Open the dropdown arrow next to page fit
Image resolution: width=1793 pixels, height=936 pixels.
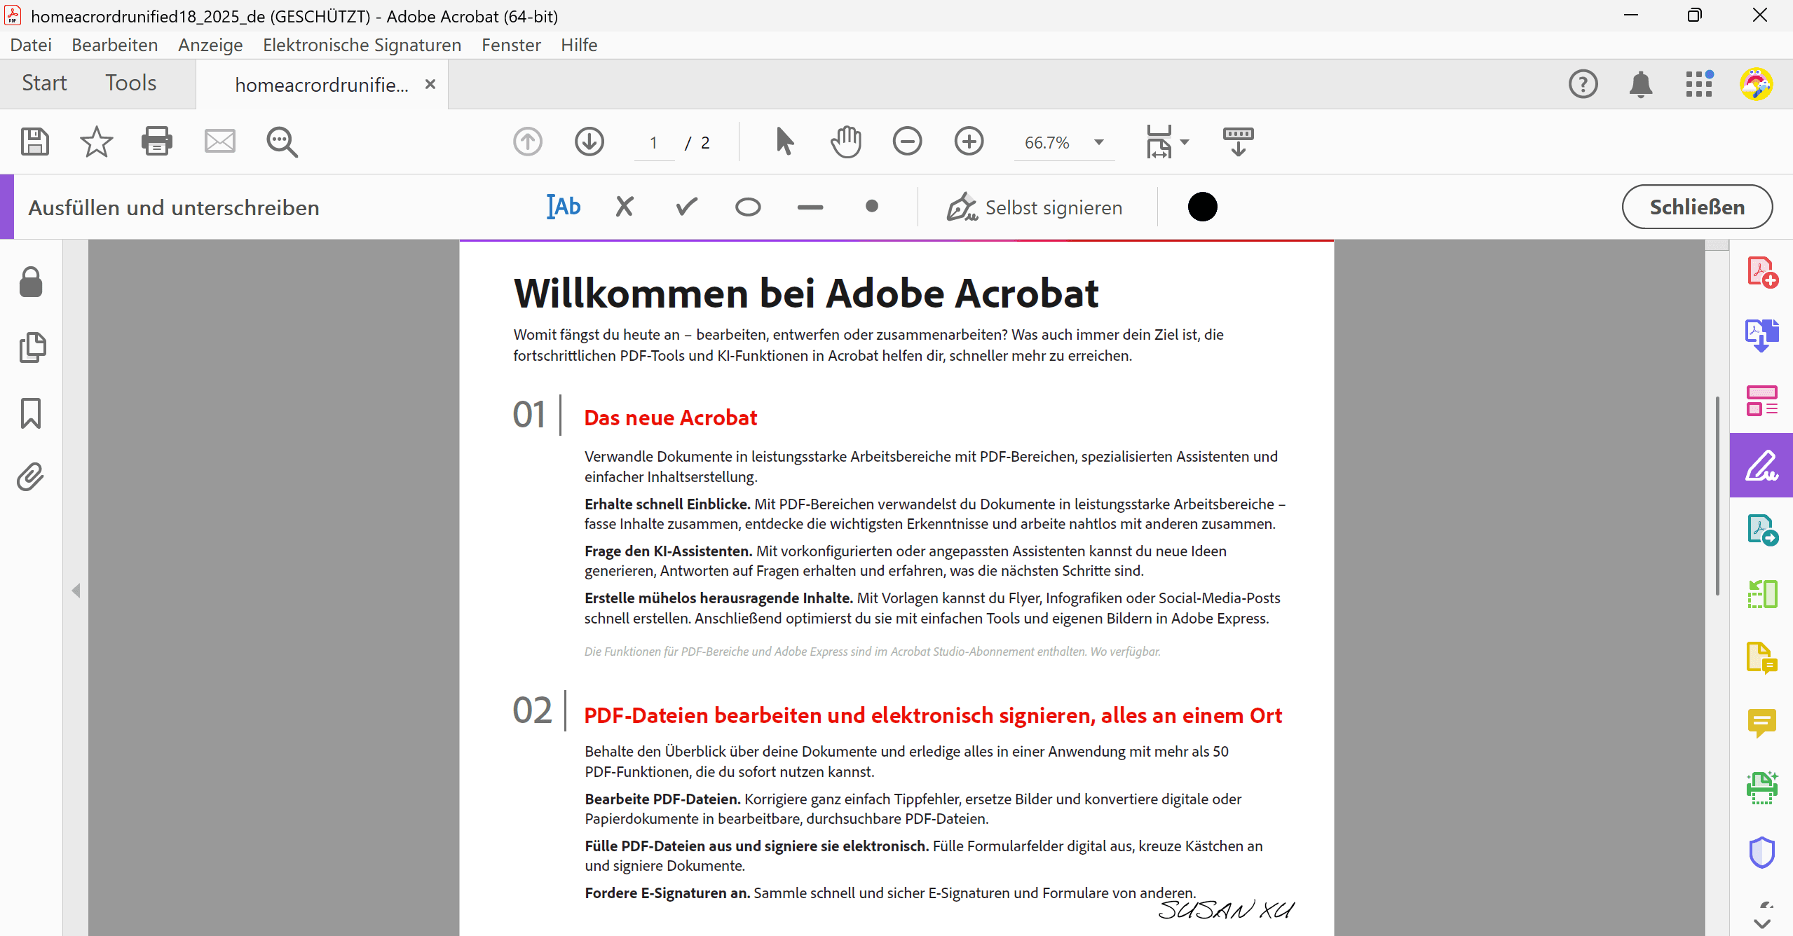[1185, 142]
